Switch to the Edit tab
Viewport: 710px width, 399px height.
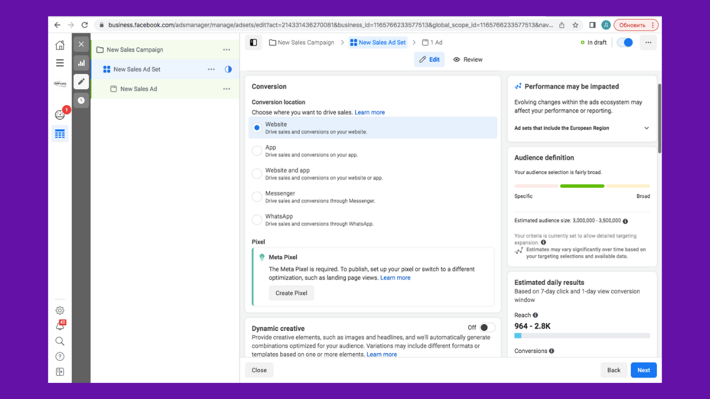[x=429, y=59]
